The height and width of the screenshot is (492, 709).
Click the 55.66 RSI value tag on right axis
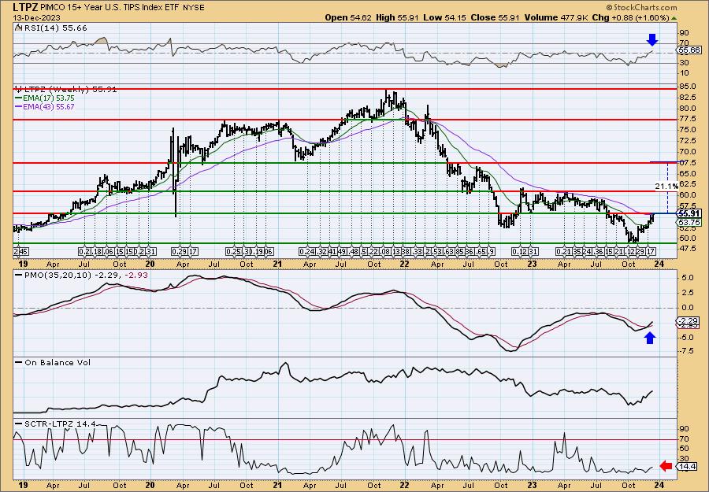pyautogui.click(x=690, y=50)
